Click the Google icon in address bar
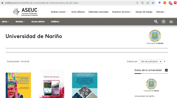Screen dimensions: 177x98 pyautogui.click(x=137, y=3)
